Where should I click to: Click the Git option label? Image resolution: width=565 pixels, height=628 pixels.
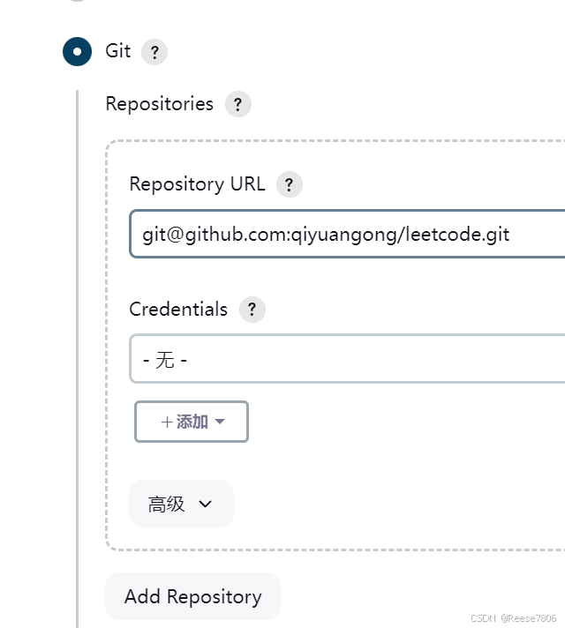[x=118, y=51]
